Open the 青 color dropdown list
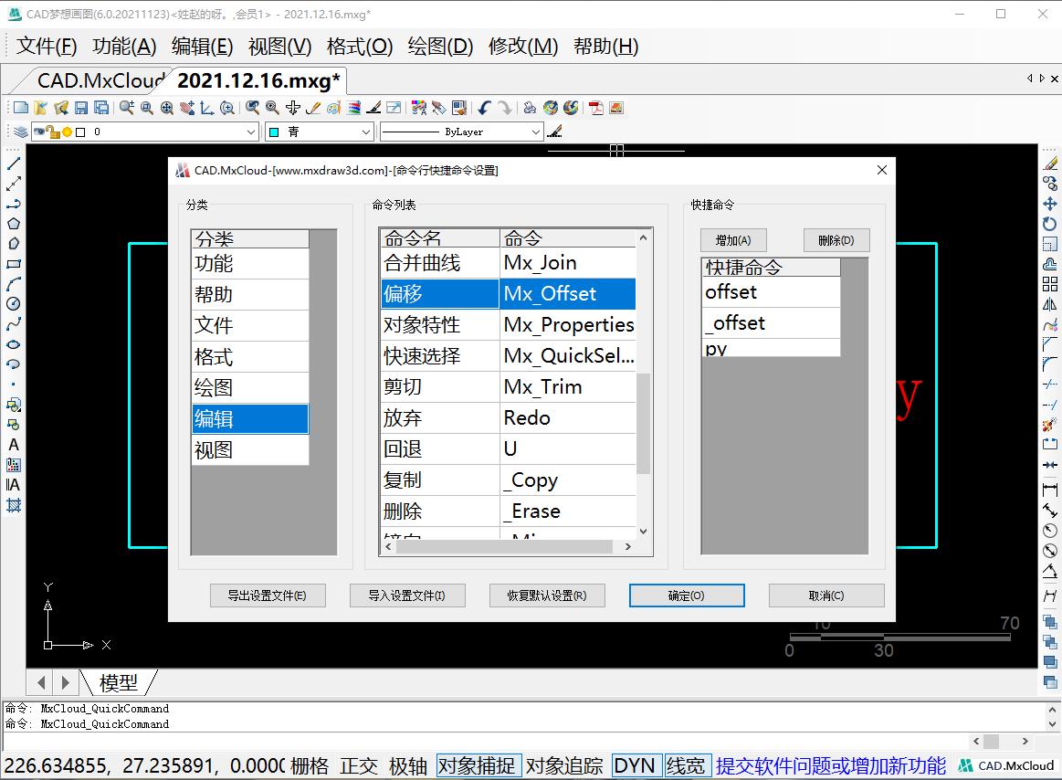This screenshot has width=1062, height=780. 365,132
